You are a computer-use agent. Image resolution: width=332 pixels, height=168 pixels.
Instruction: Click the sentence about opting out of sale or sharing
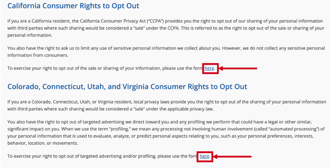111,68
